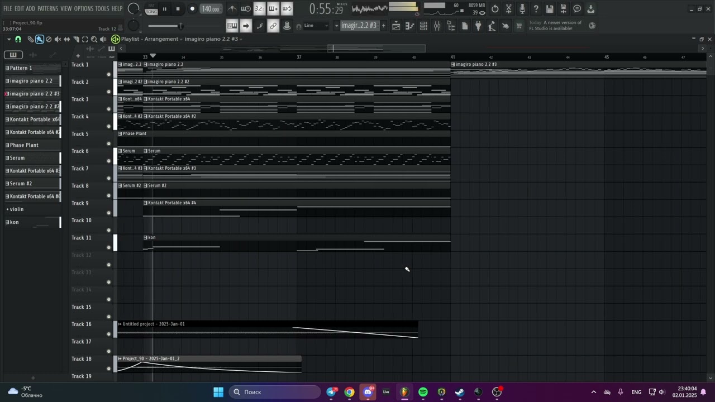Open the shopping cart icon

519,26
